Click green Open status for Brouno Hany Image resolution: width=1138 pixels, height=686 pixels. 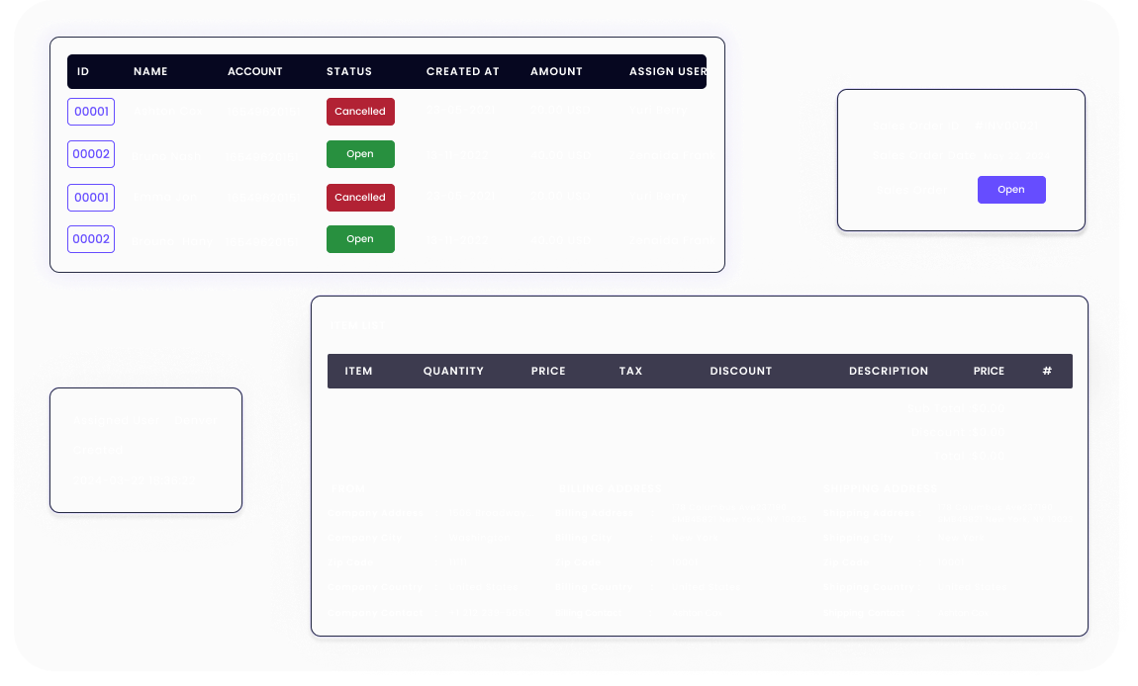click(x=360, y=239)
